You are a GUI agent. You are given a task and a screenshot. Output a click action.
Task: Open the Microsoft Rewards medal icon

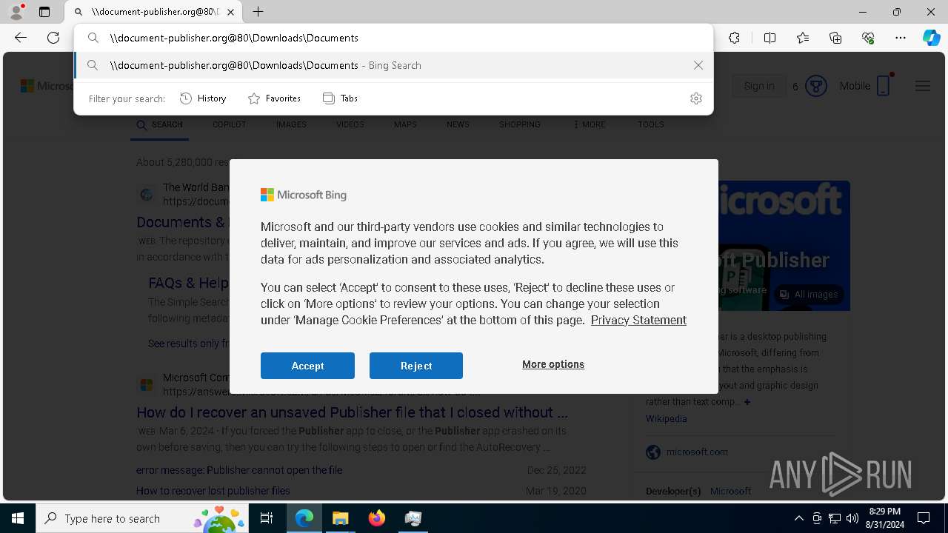816,86
